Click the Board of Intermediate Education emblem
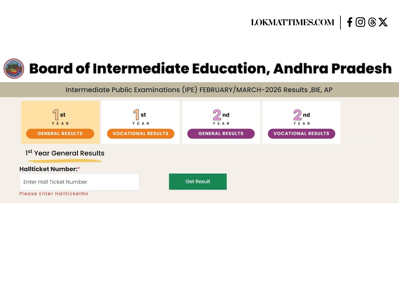Viewport: 399px width, 299px height. (14, 69)
